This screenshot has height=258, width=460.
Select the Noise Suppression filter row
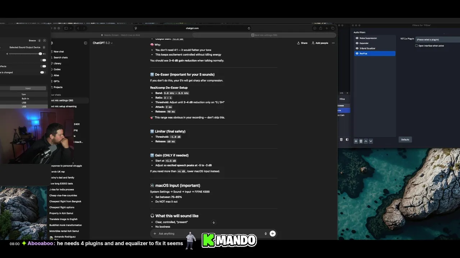coord(374,38)
